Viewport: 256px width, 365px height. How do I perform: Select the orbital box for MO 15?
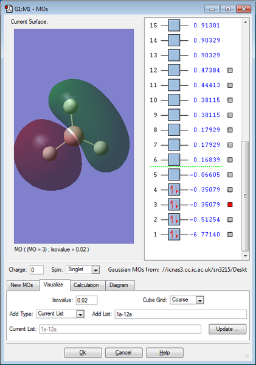tap(174, 26)
